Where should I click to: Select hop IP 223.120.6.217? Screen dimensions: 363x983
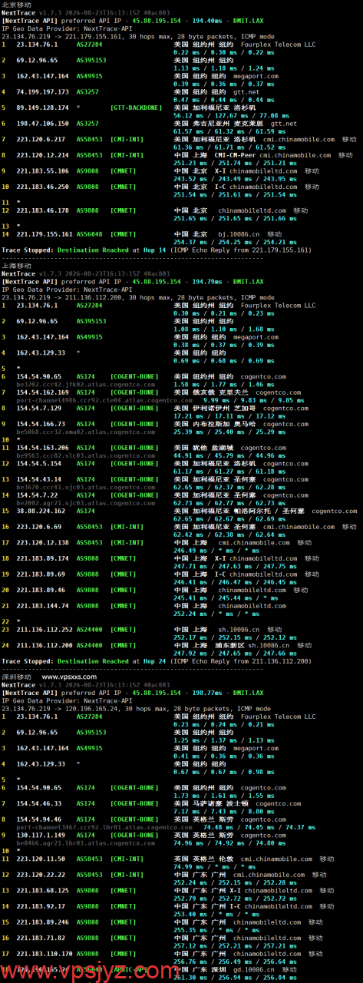tap(41, 140)
